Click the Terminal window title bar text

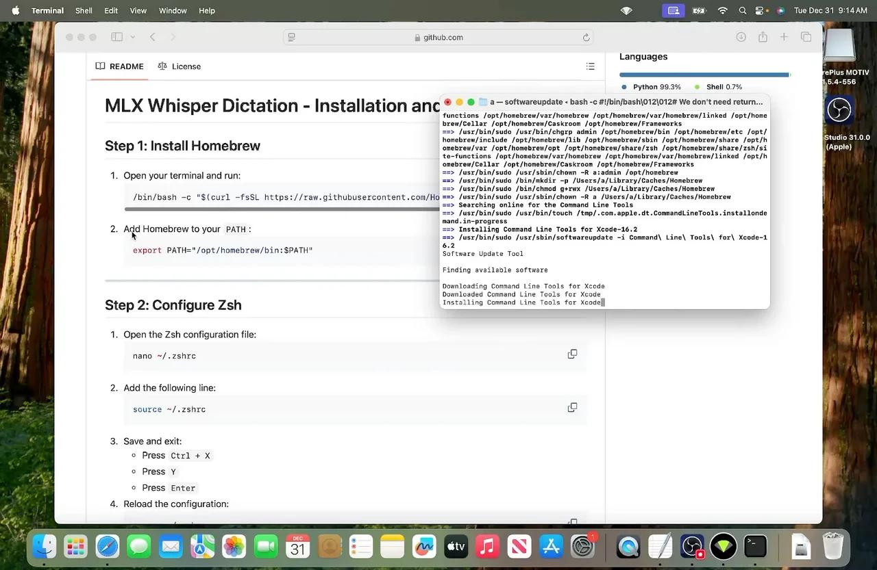pos(626,102)
